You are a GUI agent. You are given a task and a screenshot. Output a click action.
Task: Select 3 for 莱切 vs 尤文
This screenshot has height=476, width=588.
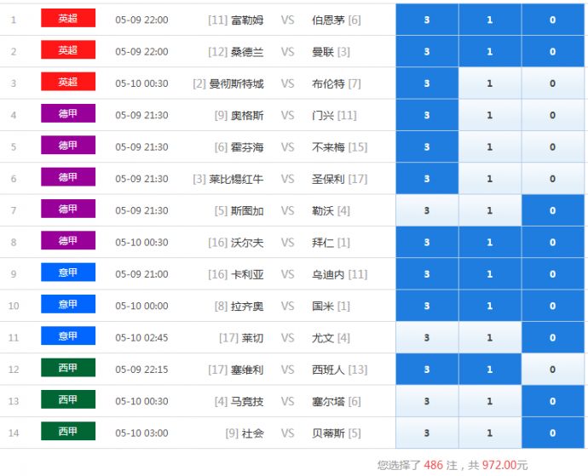427,337
